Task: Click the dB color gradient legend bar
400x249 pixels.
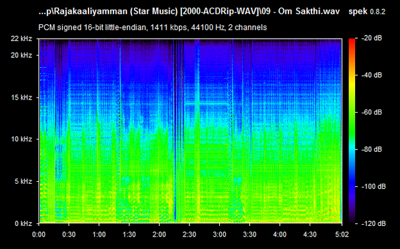Action: (x=352, y=131)
